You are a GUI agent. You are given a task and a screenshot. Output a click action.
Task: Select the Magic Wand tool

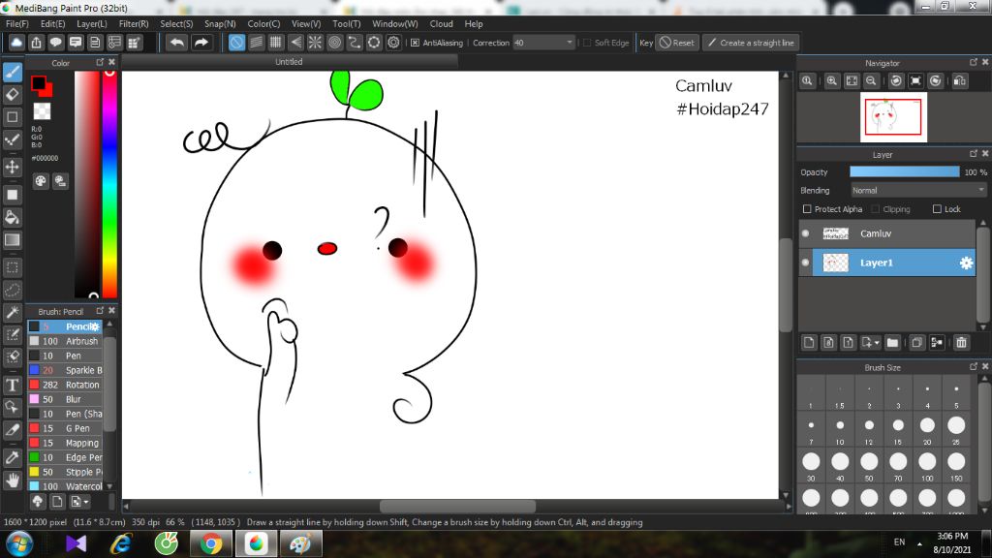(x=12, y=313)
